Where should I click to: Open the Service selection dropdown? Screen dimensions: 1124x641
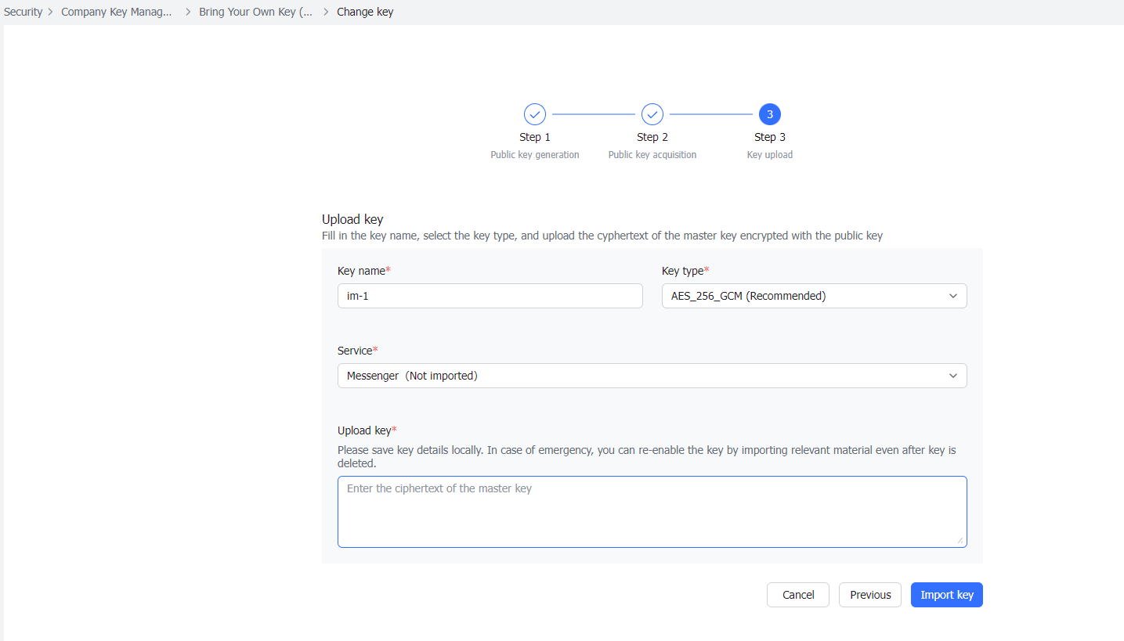pyautogui.click(x=652, y=376)
